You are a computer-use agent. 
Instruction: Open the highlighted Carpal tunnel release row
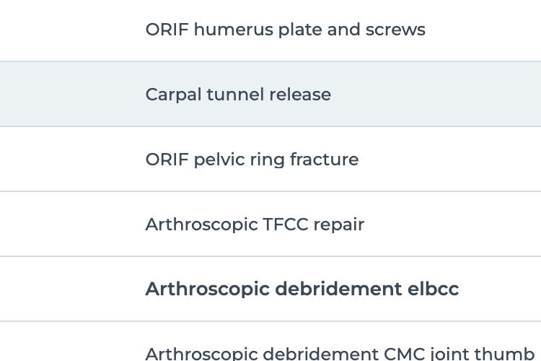coord(270,94)
